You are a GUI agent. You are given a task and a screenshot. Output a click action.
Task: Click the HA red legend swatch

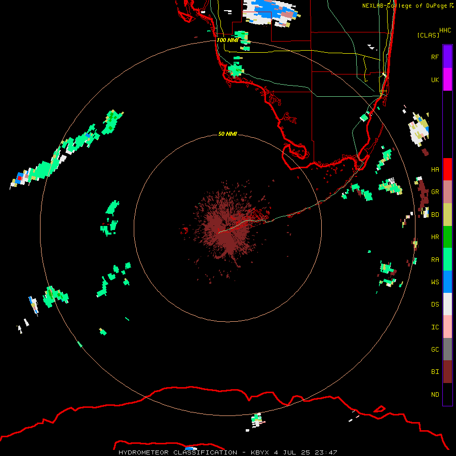[x=447, y=169]
